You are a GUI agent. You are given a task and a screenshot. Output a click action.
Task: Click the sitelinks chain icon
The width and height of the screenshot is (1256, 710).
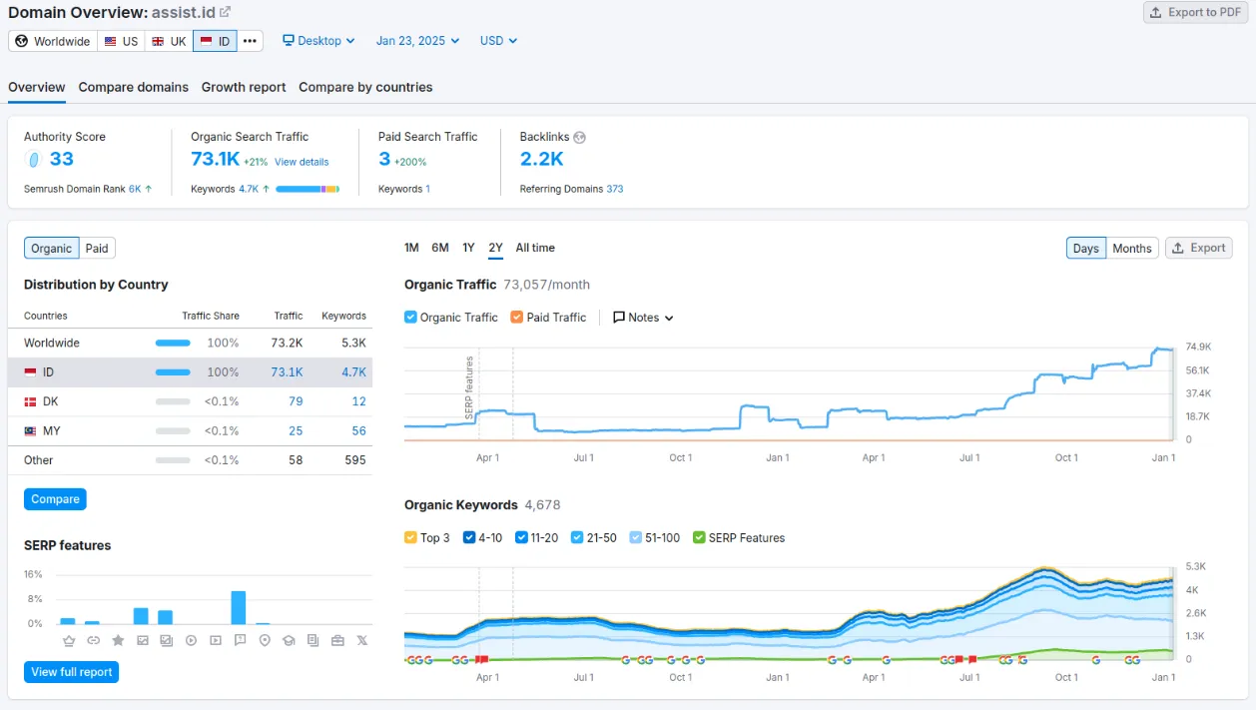pyautogui.click(x=93, y=640)
